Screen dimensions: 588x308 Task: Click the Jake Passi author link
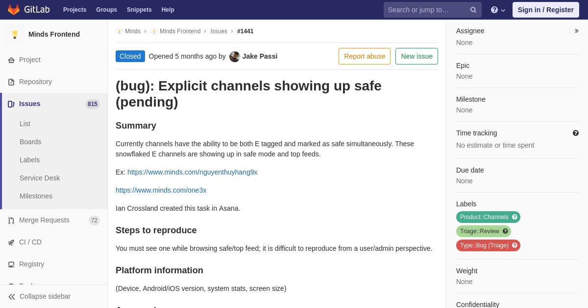tap(260, 56)
